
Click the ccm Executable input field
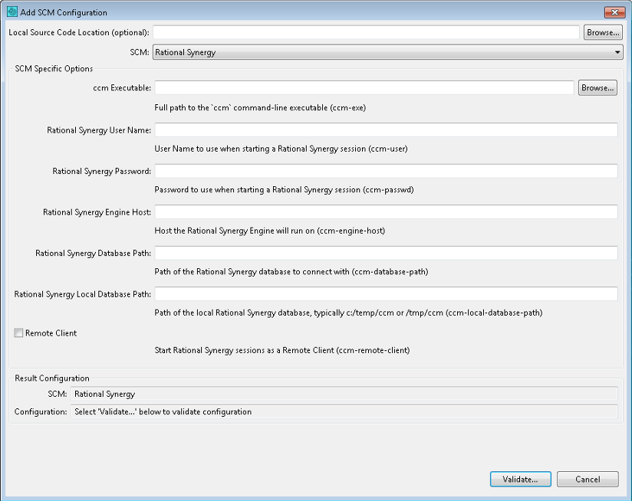point(364,88)
